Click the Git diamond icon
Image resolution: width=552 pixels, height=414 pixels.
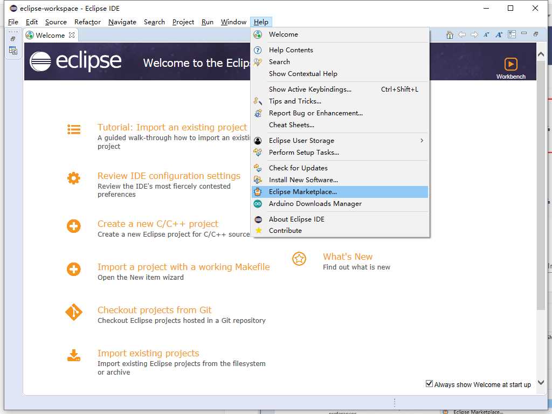tap(73, 312)
